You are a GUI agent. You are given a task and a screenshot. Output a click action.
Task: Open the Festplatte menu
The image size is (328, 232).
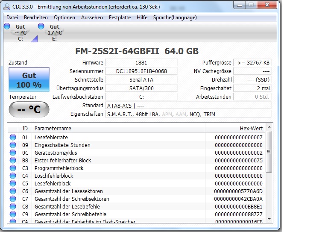[x=120, y=18]
